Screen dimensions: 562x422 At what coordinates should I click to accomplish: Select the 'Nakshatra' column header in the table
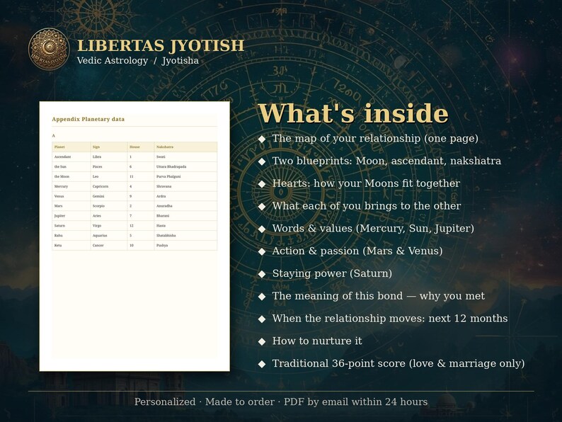pos(165,147)
